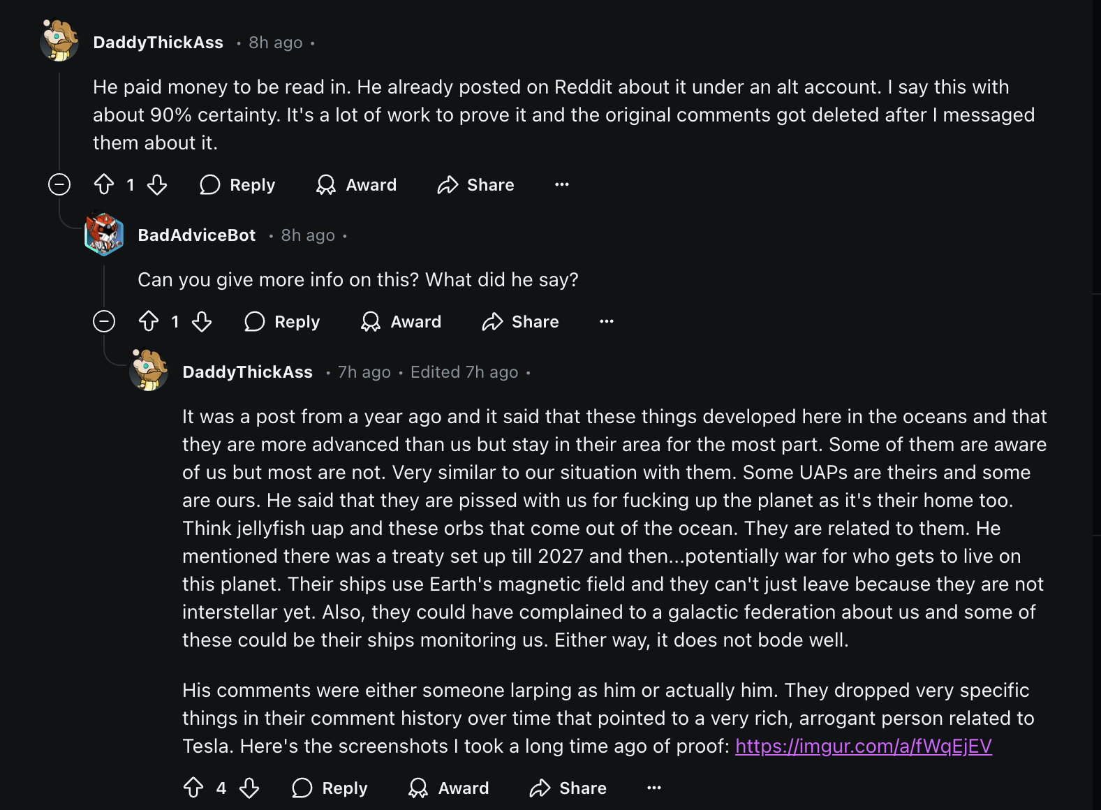Open more options on BadAdviceBot's comment

tap(607, 321)
